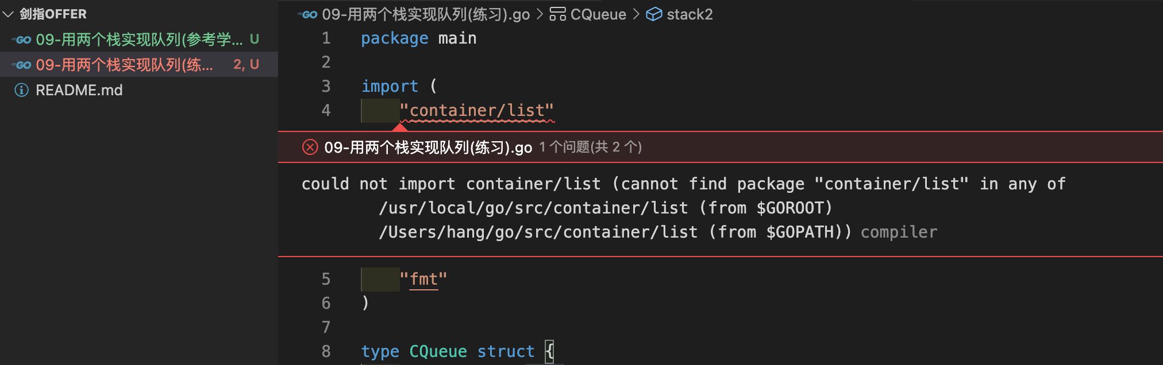Screen dimensions: 1163x365
Task: Open the CQueue breadcrumb dropdown
Action: [x=598, y=14]
